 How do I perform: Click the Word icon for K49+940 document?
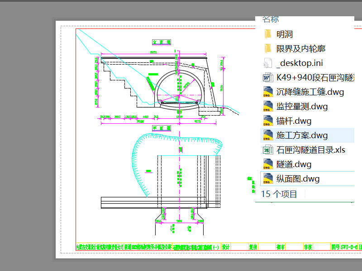tap(267, 77)
